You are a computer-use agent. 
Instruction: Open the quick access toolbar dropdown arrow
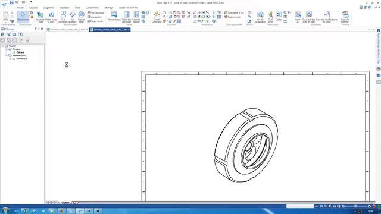(31, 2)
